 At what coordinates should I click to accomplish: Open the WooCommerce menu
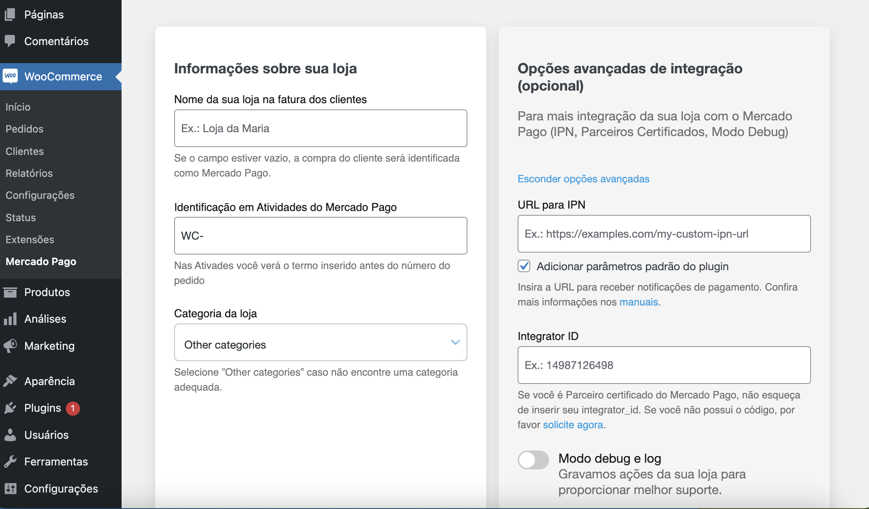(x=61, y=76)
